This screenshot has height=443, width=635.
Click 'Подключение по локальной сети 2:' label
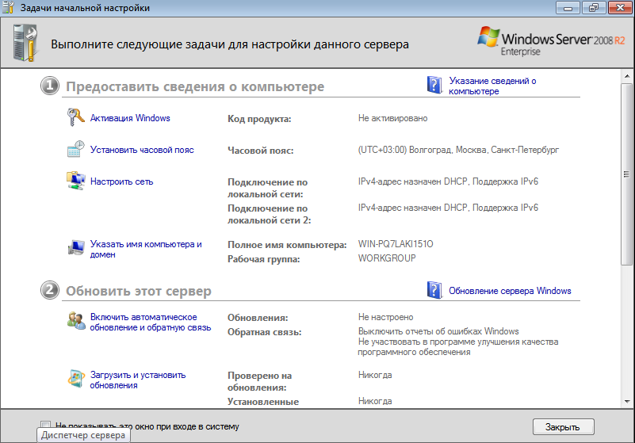coord(270,214)
